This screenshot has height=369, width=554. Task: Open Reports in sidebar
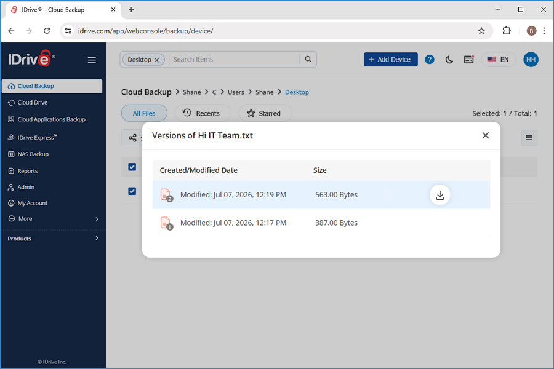coord(28,171)
